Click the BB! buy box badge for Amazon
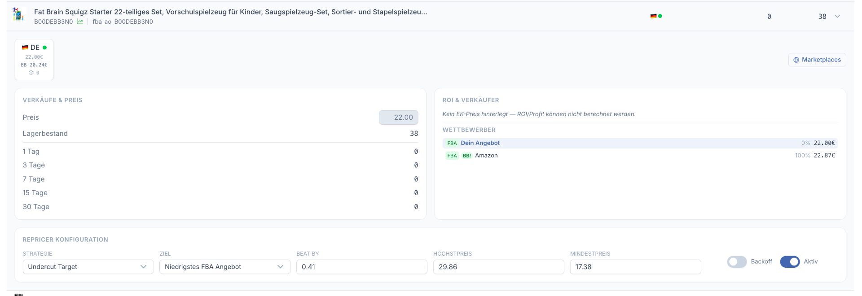 click(x=467, y=156)
